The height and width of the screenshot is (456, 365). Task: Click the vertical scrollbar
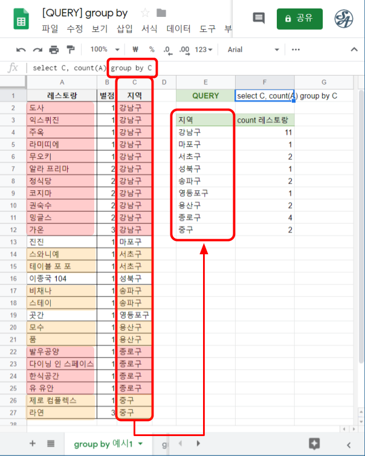pyautogui.click(x=361, y=227)
